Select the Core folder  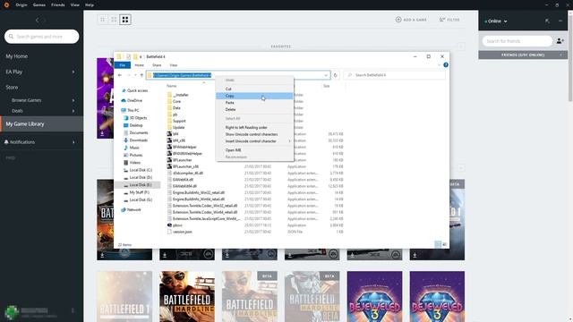pos(177,101)
